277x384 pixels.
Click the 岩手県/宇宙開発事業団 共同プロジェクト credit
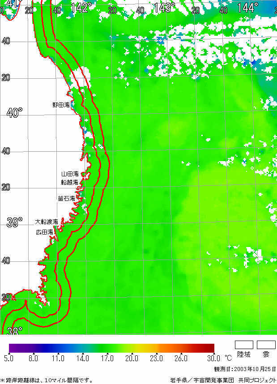coord(223,380)
